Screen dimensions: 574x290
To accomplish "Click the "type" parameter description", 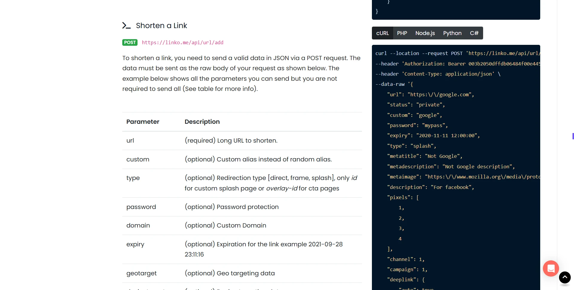I will (269, 183).
